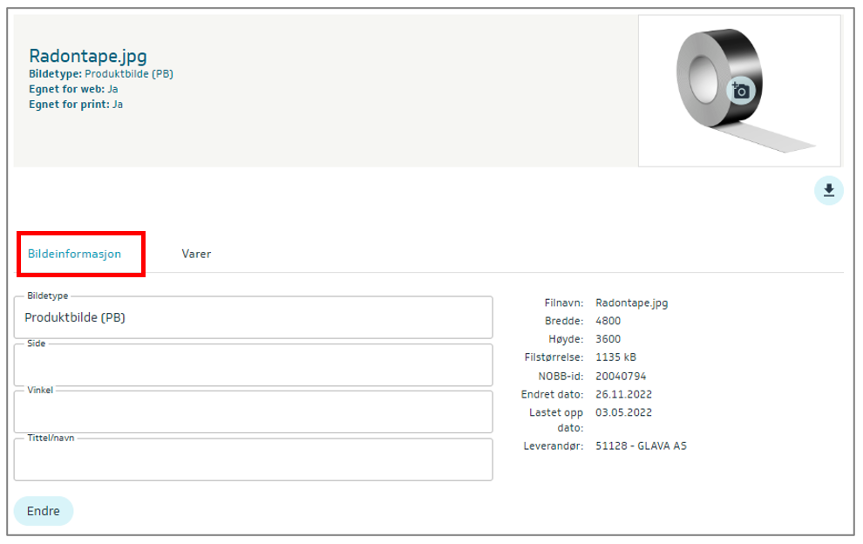This screenshot has height=544, width=863.
Task: Click the Egnet for print value
Action: pos(118,105)
